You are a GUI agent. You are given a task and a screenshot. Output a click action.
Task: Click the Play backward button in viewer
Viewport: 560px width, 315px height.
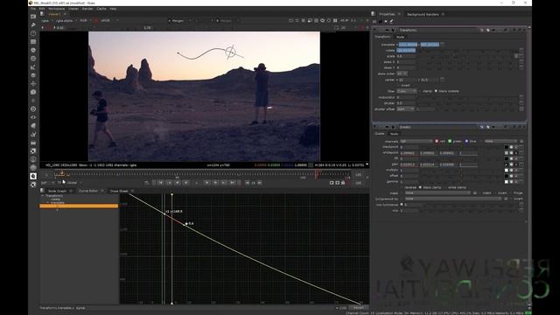[x=186, y=183]
